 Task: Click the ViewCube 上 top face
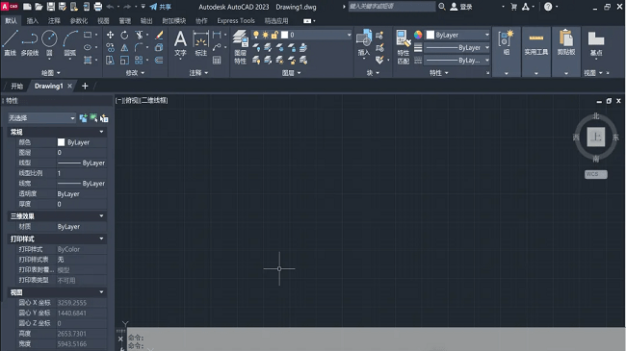pyautogui.click(x=595, y=138)
